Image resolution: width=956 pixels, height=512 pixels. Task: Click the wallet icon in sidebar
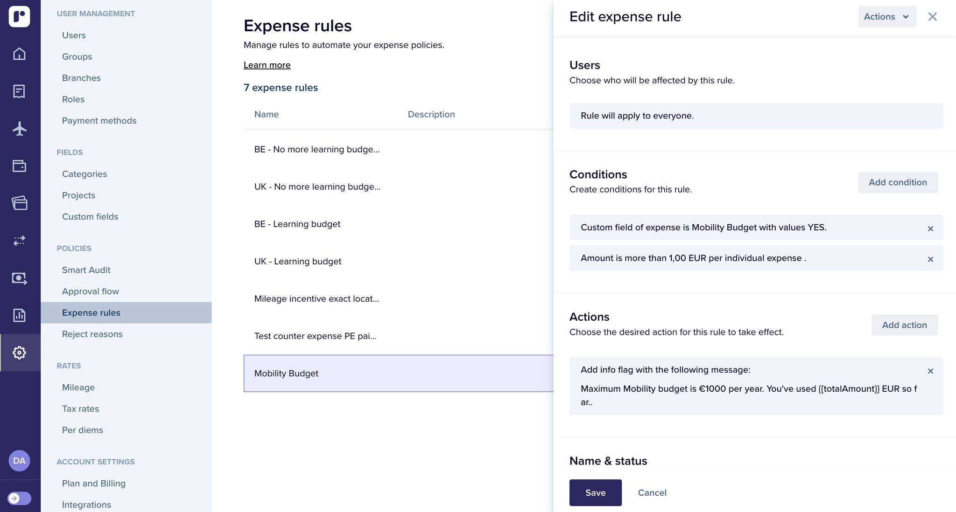point(19,166)
